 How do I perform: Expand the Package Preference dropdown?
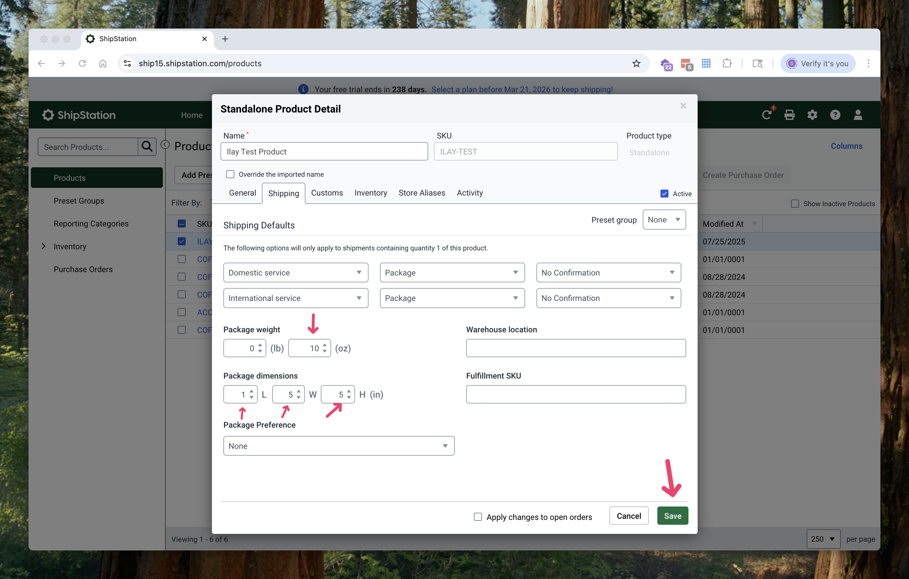(x=339, y=446)
